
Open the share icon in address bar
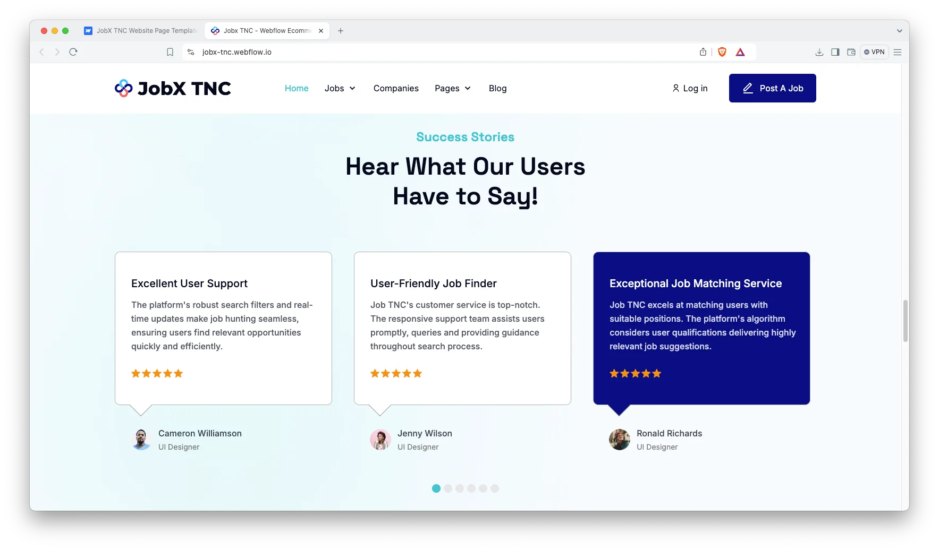tap(703, 52)
